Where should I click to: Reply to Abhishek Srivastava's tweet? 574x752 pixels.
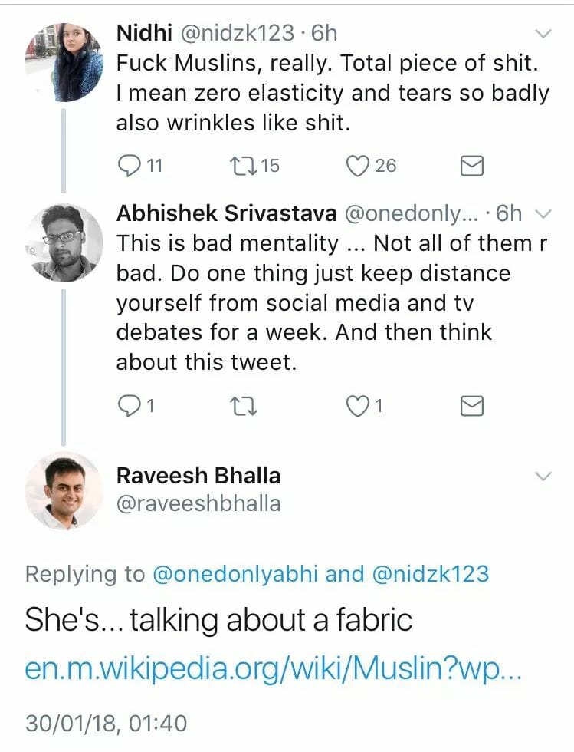click(130, 407)
